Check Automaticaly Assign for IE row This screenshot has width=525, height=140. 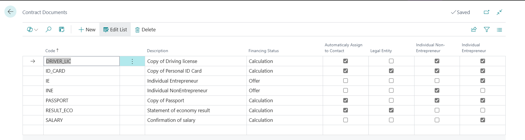click(x=346, y=81)
